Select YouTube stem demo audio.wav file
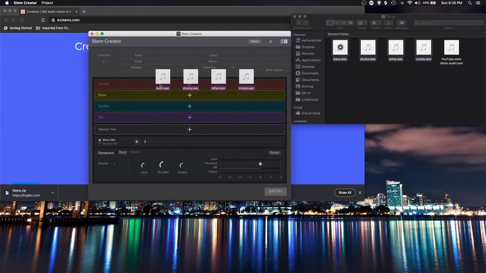Screen dimensions: 486x273 pos(451,53)
